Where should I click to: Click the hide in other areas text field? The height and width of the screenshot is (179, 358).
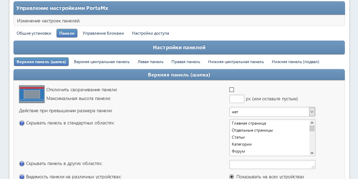272,165
